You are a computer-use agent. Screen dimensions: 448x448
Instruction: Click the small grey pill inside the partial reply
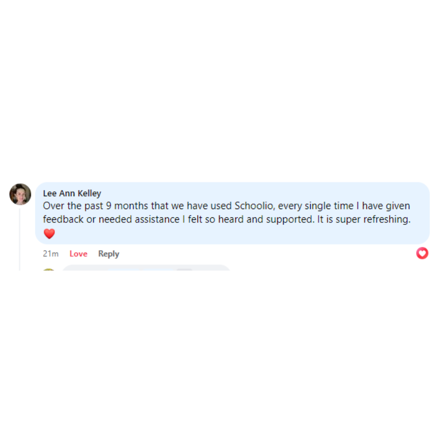[185, 270]
